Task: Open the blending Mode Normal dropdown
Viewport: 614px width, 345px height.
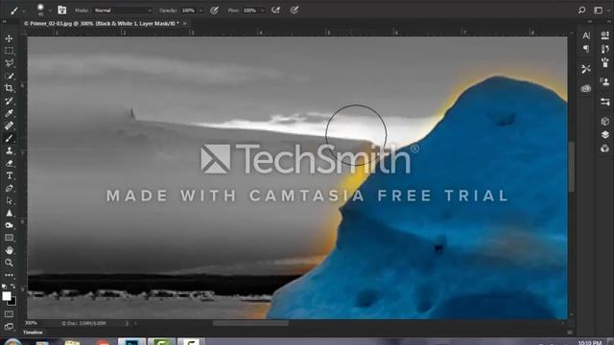Action: 123,11
